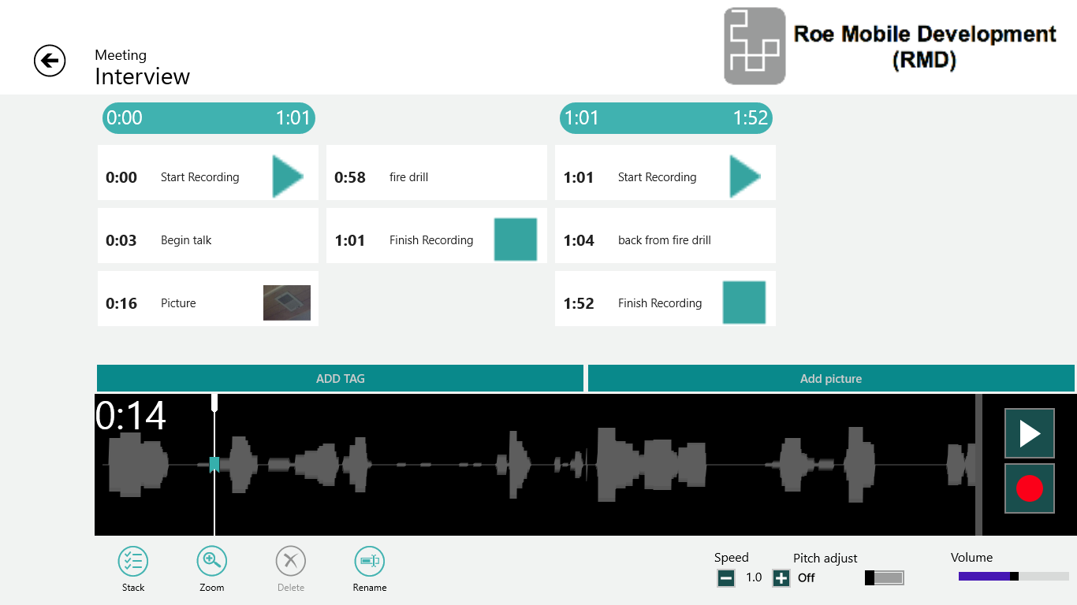This screenshot has width=1077, height=605.
Task: Start playback with waveform play button
Action: click(x=1030, y=433)
